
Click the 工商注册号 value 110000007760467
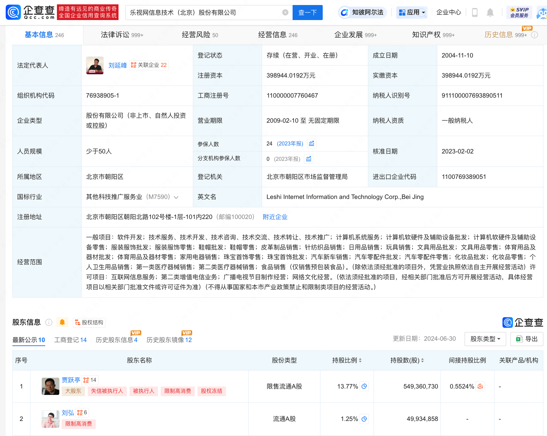point(292,96)
